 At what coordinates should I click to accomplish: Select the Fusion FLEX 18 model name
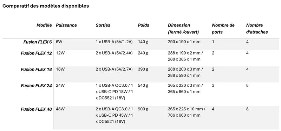(36, 69)
